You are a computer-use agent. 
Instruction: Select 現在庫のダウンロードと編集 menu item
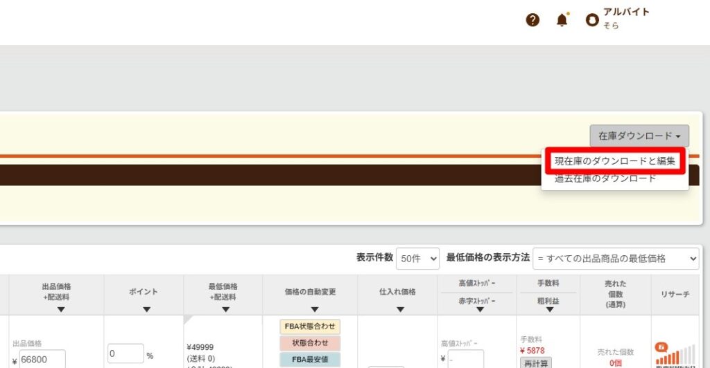(x=614, y=160)
